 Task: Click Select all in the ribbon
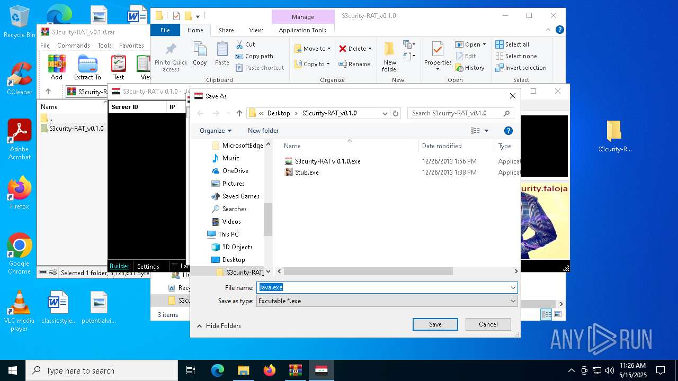click(512, 44)
